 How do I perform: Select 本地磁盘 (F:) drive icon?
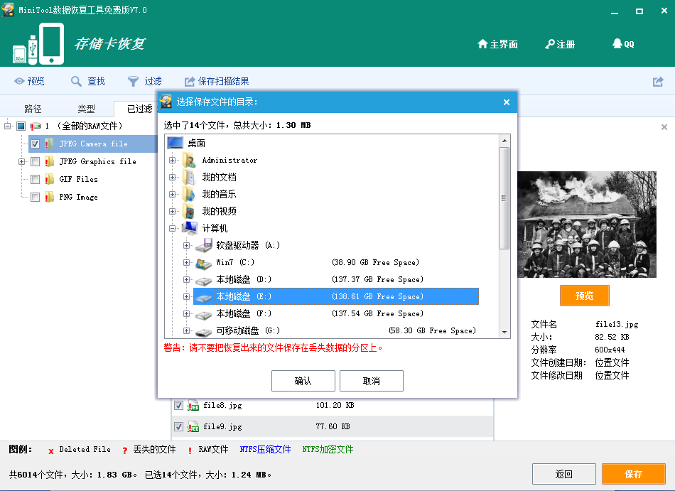coord(203,315)
